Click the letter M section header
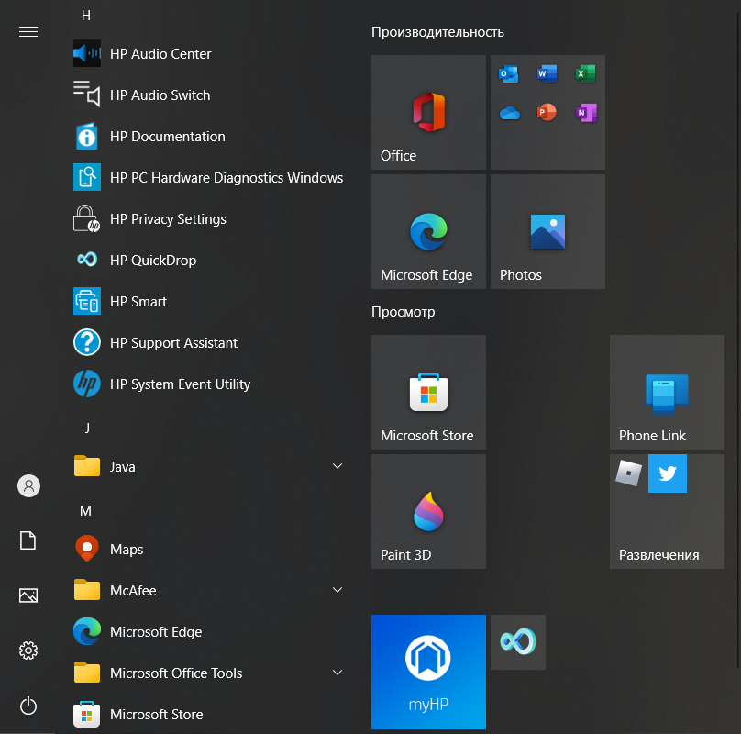 (x=86, y=510)
